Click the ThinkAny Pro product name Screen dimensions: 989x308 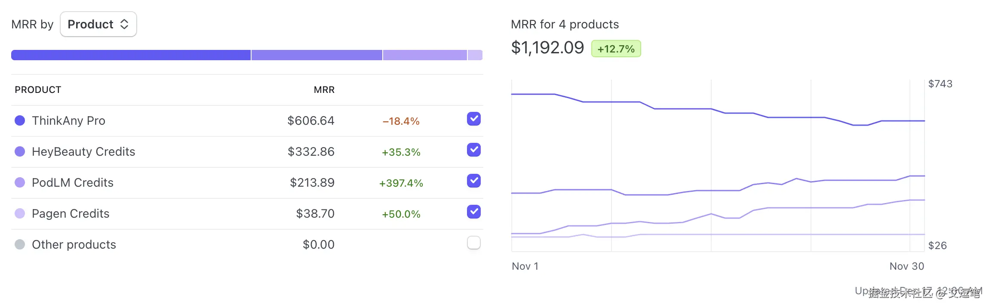pyautogui.click(x=68, y=121)
